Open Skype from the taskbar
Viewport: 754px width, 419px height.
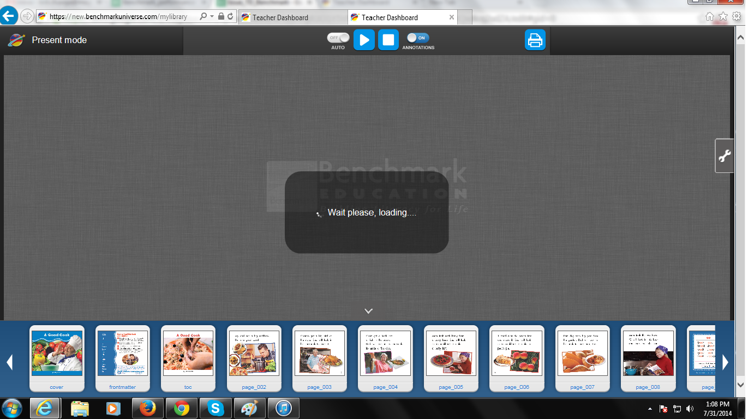pyautogui.click(x=216, y=408)
